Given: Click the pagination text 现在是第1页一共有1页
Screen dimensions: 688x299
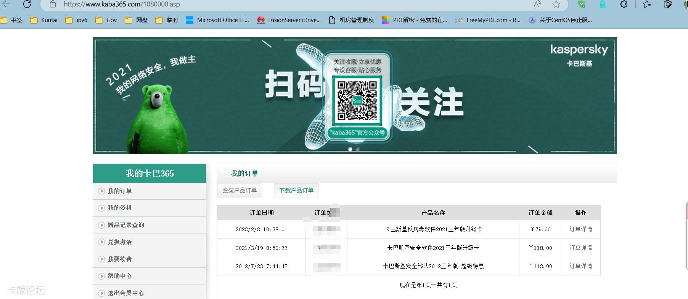Looking at the screenshot, I should pyautogui.click(x=428, y=285).
